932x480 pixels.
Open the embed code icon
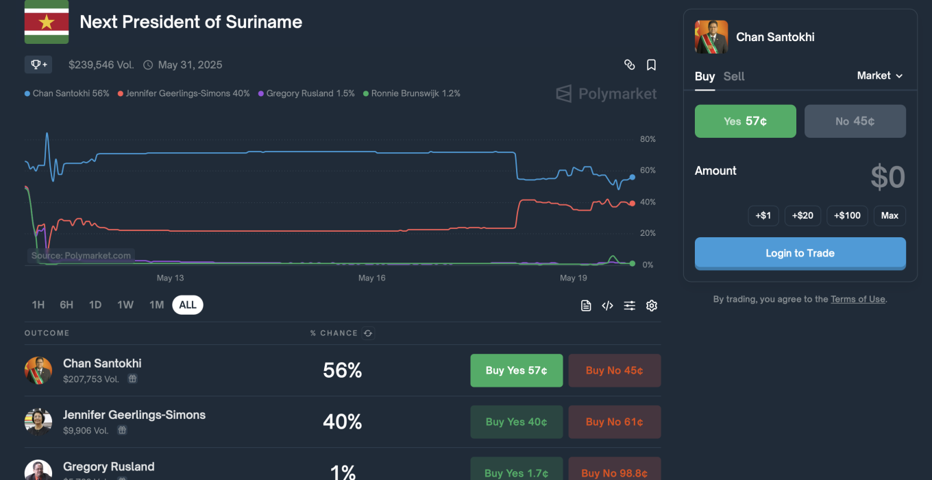(607, 306)
